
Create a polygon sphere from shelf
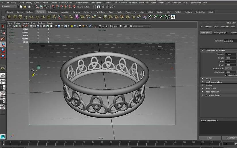9,17
